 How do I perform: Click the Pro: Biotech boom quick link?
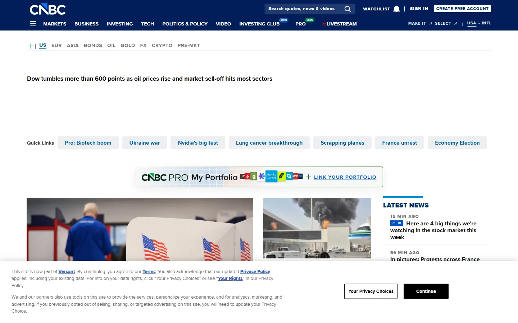88,143
